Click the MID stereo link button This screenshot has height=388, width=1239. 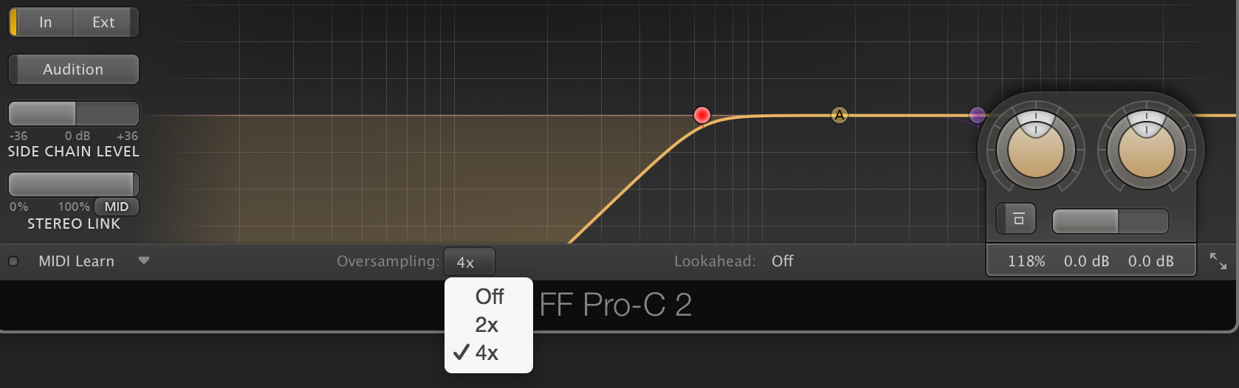coord(117,207)
